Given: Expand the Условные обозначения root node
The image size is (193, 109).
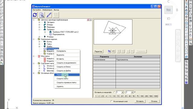Looking at the screenshot, I should pos(33,73).
